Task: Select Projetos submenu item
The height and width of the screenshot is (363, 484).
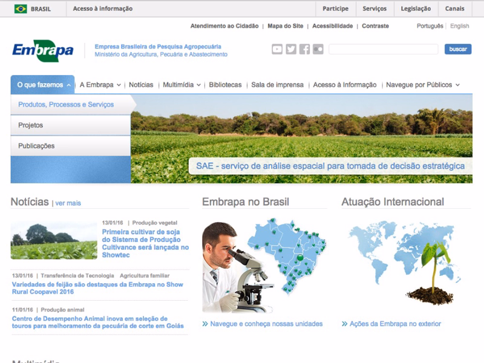Action: coord(71,125)
